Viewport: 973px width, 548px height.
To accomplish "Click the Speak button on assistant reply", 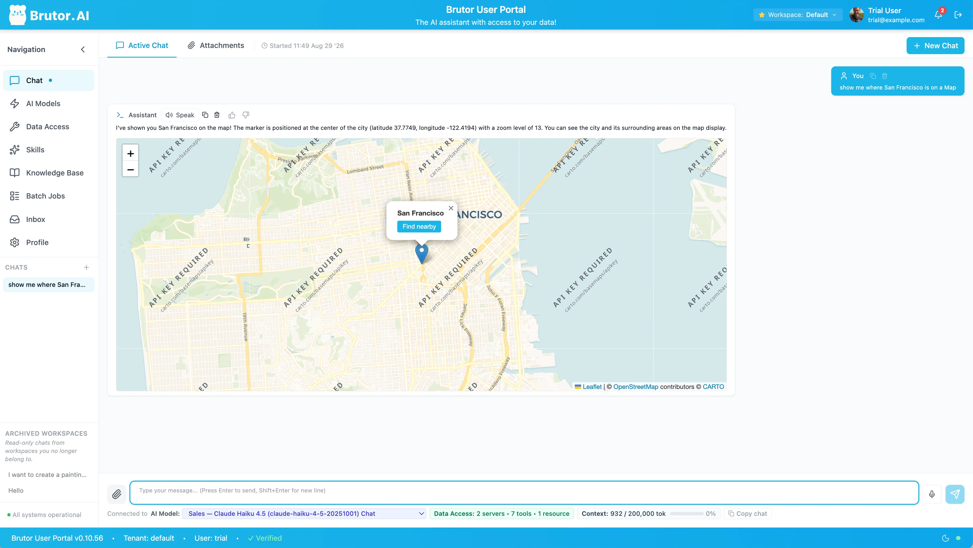I will click(x=180, y=115).
